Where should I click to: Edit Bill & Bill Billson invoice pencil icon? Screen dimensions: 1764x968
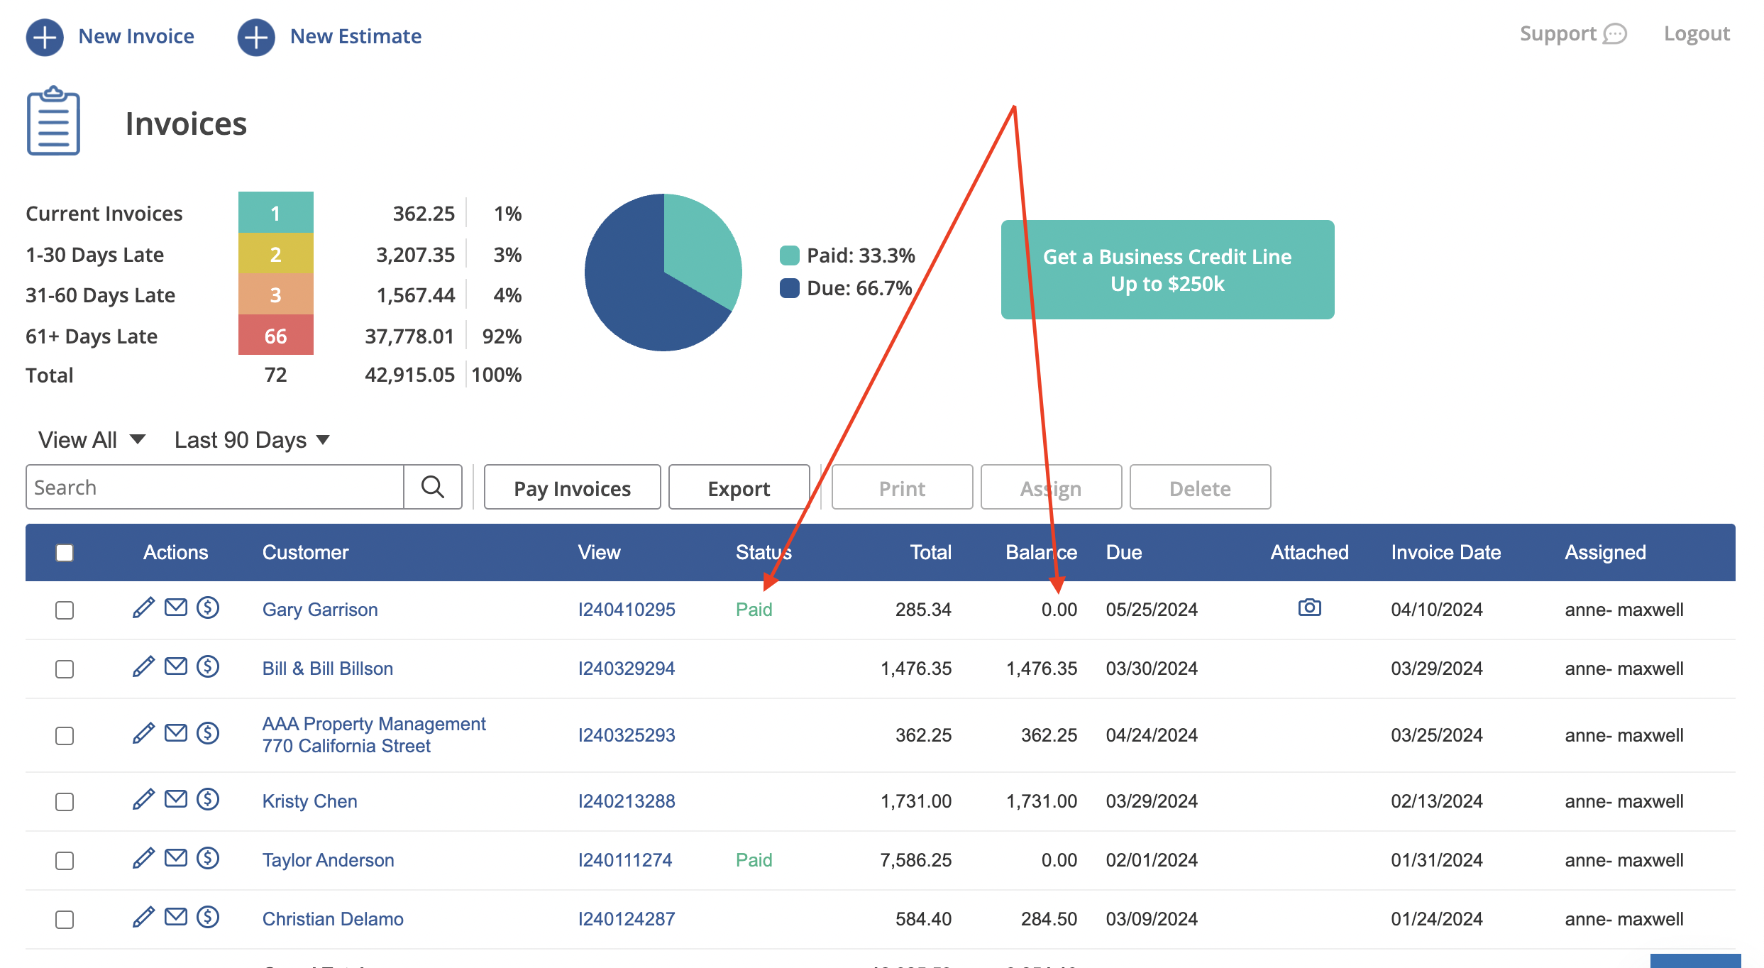pyautogui.click(x=143, y=667)
